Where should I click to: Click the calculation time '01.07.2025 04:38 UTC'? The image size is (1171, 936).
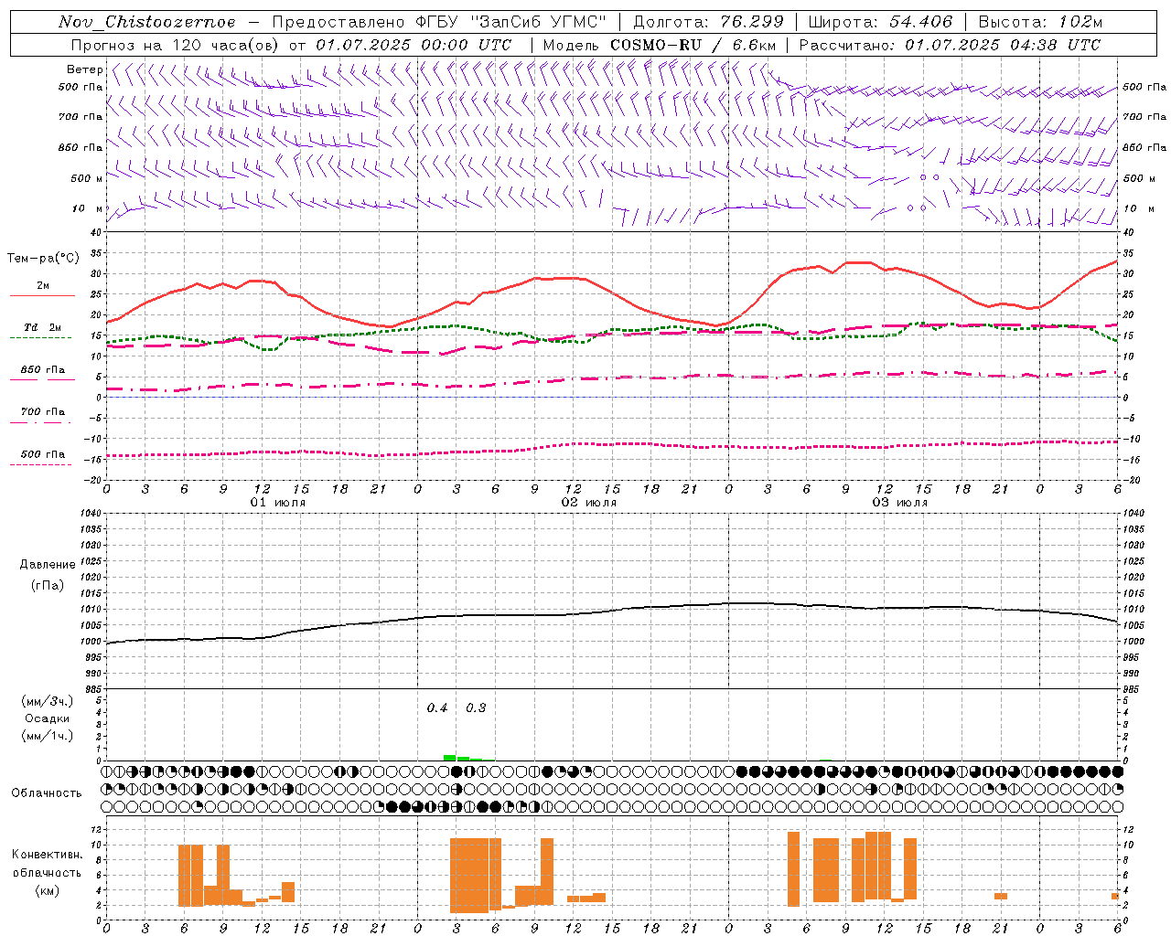coord(1003,45)
